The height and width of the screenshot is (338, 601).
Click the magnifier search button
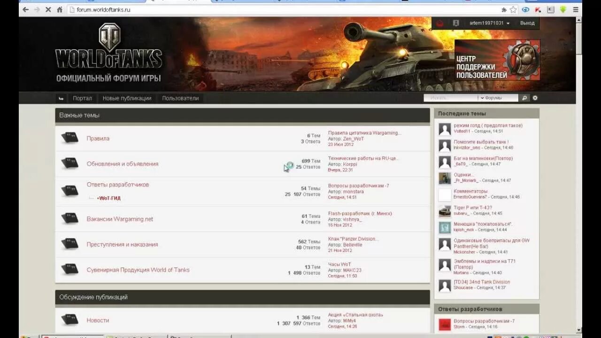pos(524,98)
